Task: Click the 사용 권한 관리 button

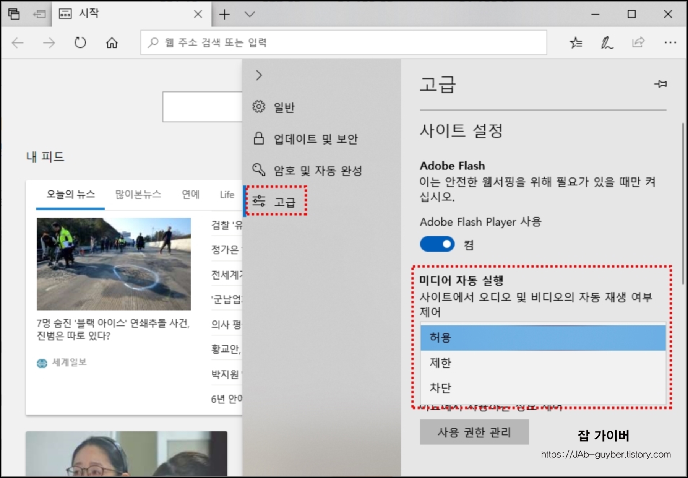Action: point(474,432)
